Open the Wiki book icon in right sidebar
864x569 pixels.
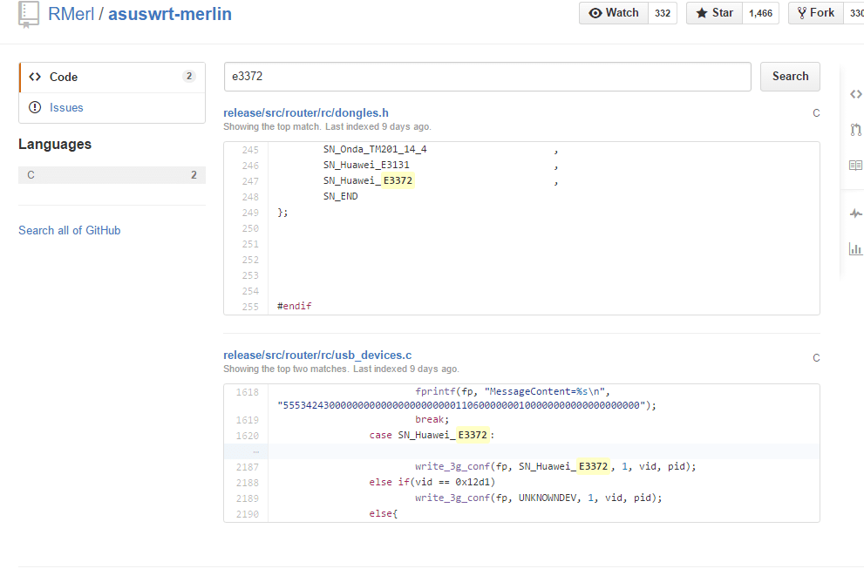tap(855, 165)
